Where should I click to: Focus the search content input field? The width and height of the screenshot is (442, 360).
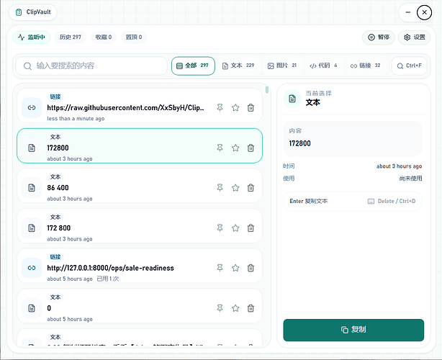pos(91,66)
